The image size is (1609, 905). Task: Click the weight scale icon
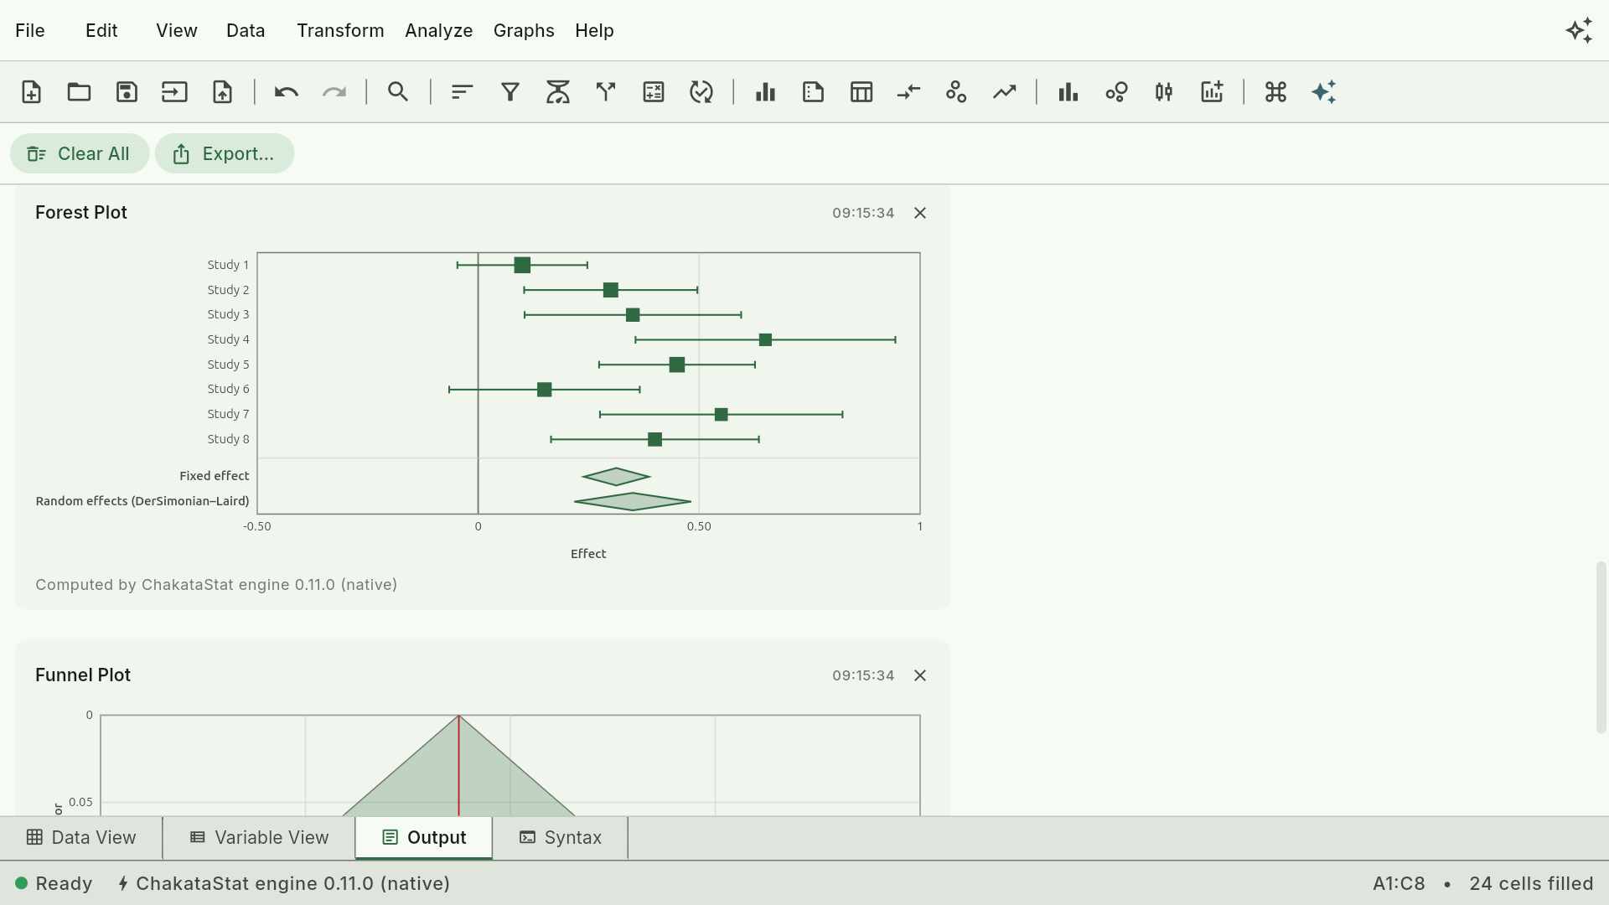click(557, 92)
